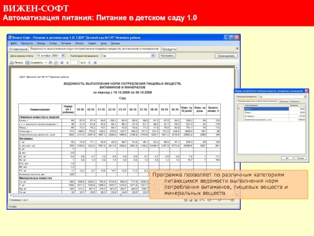The image size is (314, 236).
Task: Switch to the Витамины tab in the dialog
Action: 284,101
